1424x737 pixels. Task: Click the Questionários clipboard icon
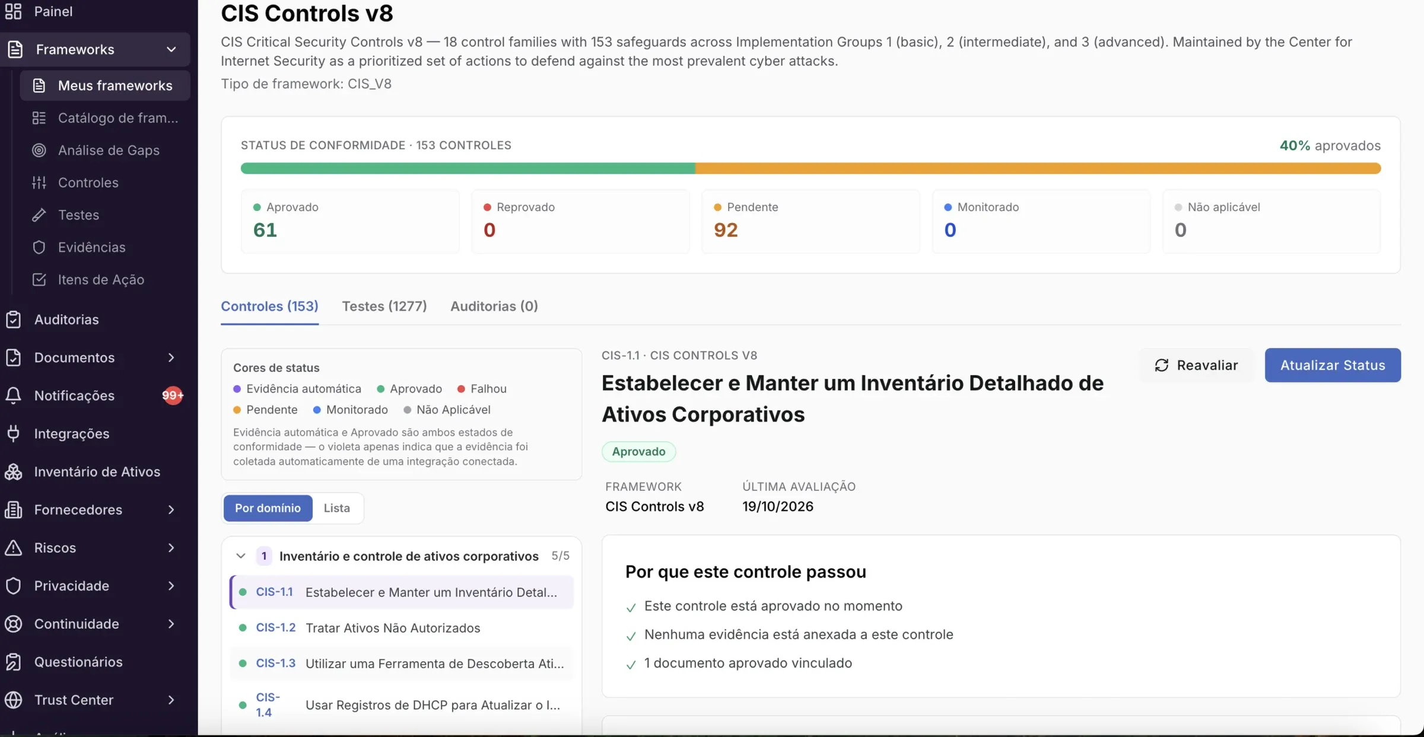(x=13, y=662)
